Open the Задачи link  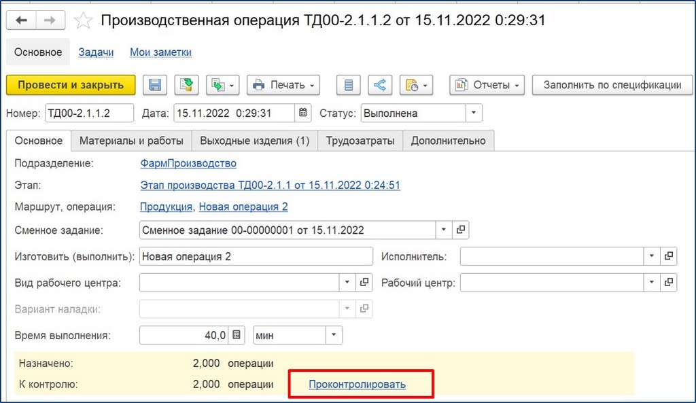[96, 52]
